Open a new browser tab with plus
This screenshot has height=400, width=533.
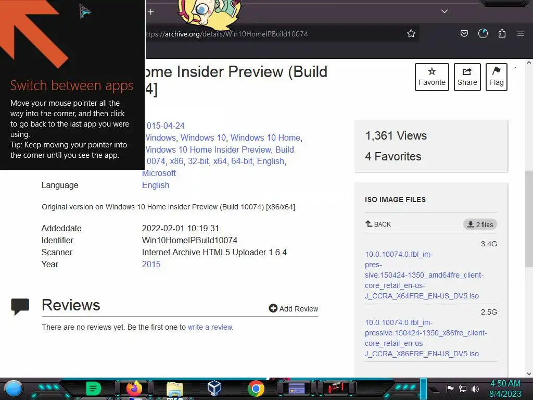point(151,12)
